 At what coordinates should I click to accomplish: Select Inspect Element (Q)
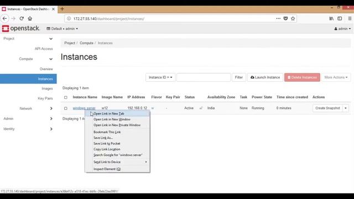(117, 169)
